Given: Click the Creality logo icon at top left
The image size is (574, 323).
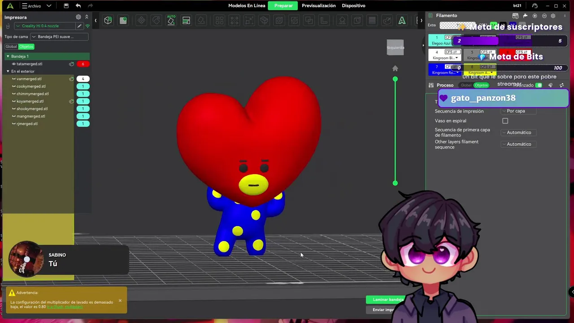Looking at the screenshot, I should pos(10,6).
